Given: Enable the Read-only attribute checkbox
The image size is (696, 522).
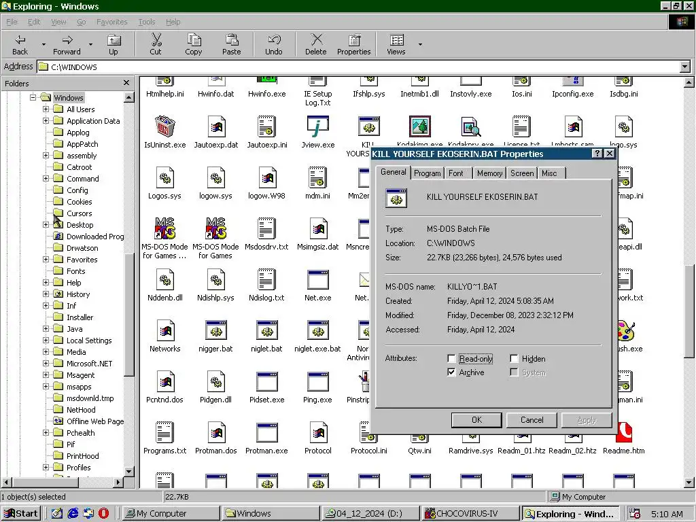Looking at the screenshot, I should (451, 358).
